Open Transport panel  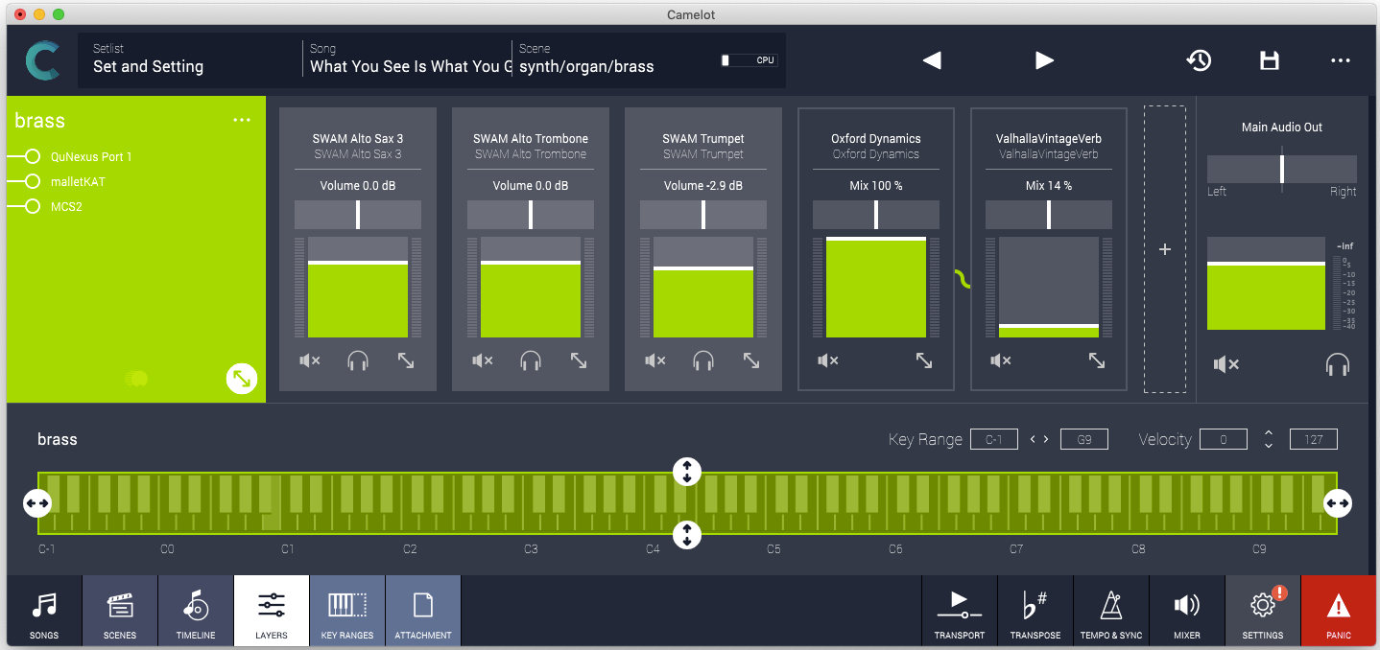pos(960,611)
